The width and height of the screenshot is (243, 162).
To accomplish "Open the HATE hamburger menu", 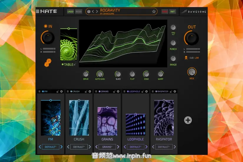I will (x=37, y=11).
